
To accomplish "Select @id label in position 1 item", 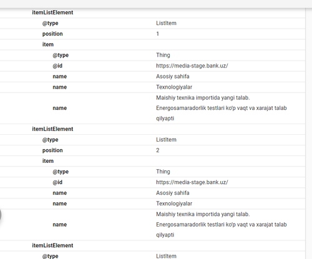I will (57, 66).
